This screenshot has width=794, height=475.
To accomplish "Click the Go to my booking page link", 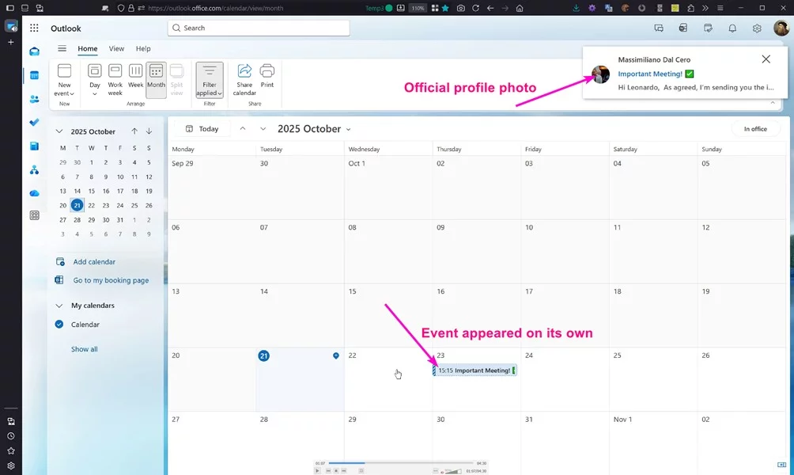I will click(111, 280).
